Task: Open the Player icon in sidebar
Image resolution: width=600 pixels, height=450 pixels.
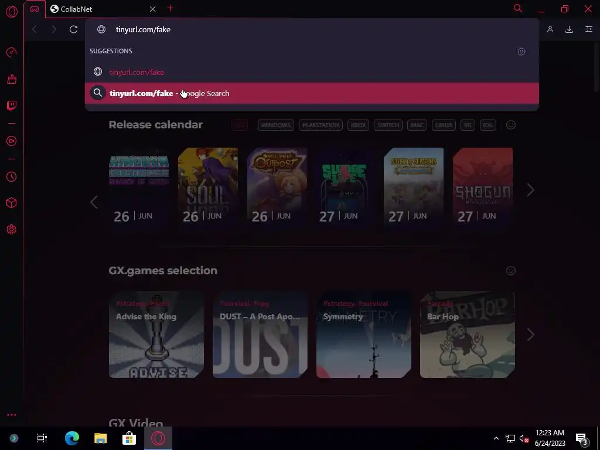Action: pos(12,141)
